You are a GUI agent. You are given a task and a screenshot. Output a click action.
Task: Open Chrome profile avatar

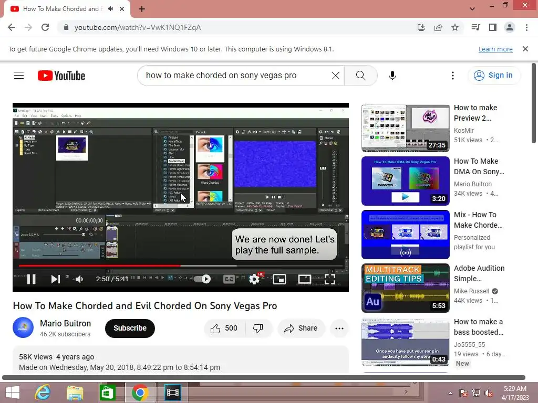pos(510,27)
